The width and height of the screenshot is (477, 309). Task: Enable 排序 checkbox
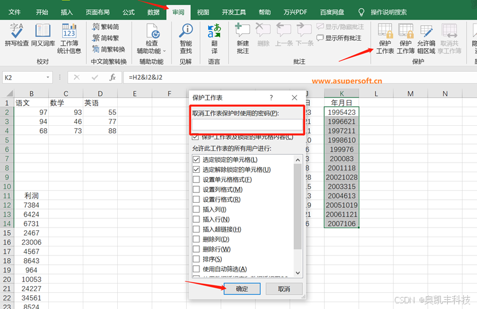click(x=196, y=259)
